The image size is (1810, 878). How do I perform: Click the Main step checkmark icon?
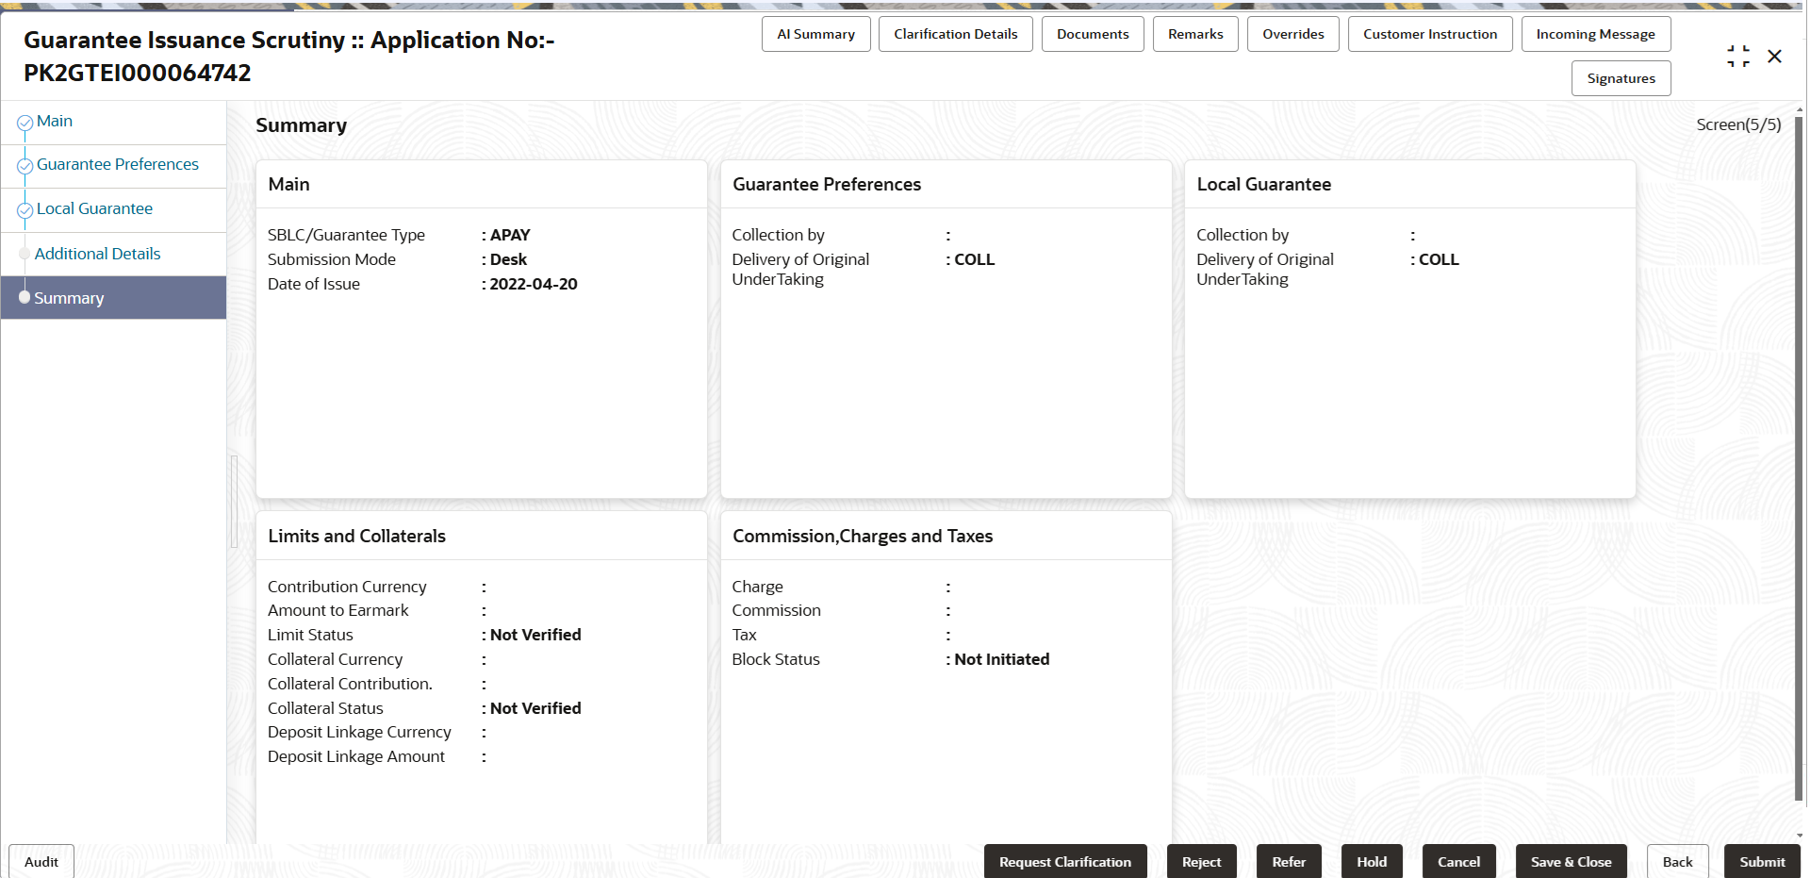pos(25,123)
